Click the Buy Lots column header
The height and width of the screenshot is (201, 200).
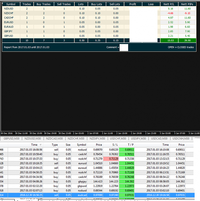pos(96,4)
